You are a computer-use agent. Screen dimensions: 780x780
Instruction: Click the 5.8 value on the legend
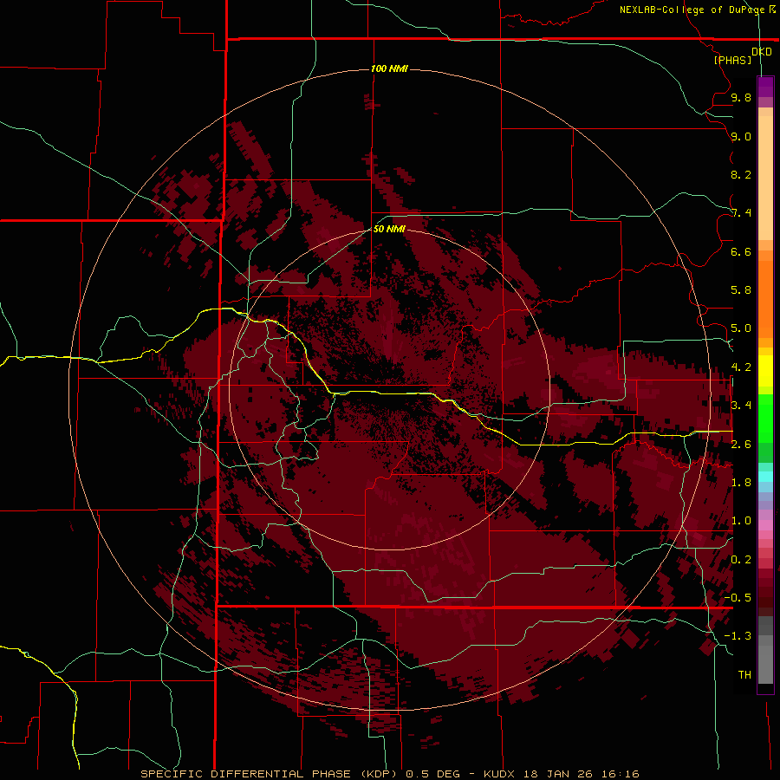(741, 290)
